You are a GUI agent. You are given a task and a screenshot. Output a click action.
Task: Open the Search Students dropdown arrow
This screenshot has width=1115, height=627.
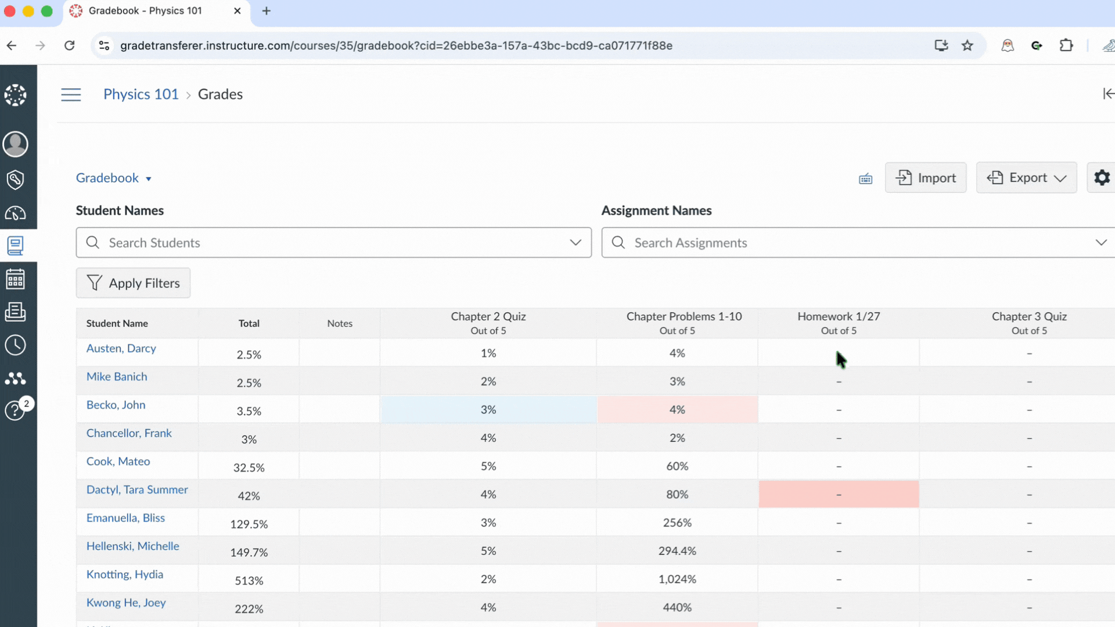[576, 243]
